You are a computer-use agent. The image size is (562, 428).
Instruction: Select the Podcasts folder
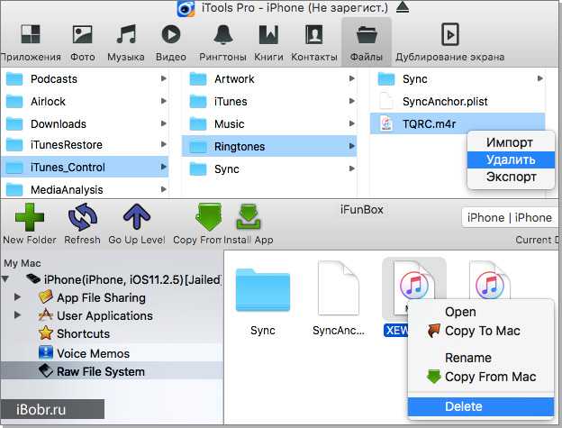tap(85, 79)
